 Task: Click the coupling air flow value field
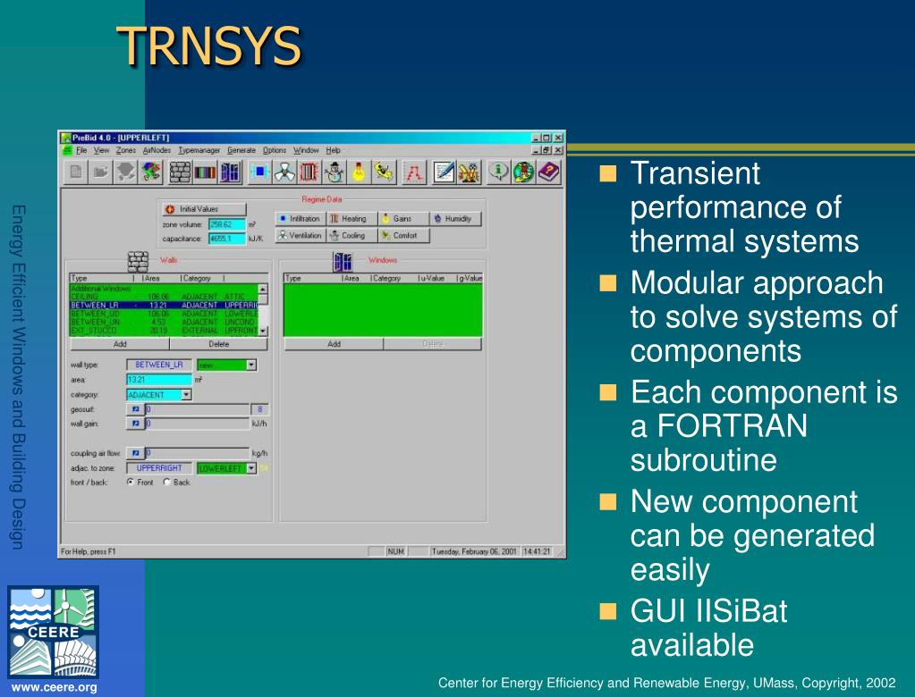click(198, 453)
